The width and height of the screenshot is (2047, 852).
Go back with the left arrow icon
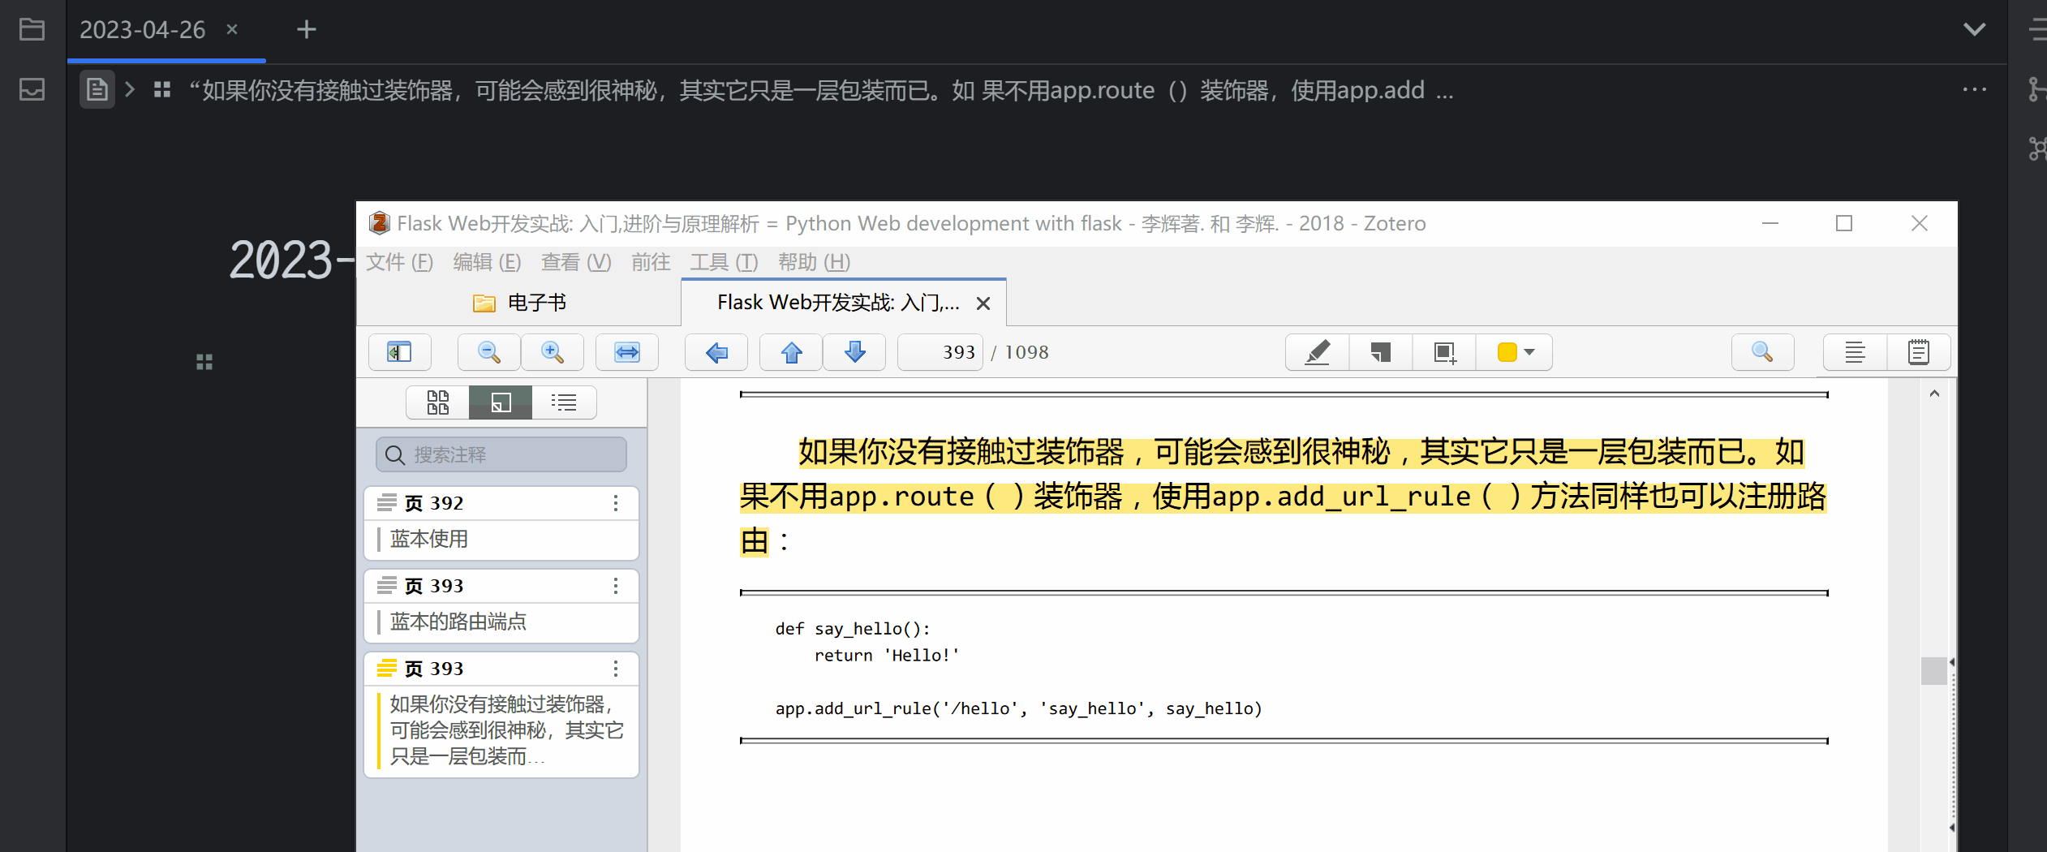pyautogui.click(x=716, y=352)
